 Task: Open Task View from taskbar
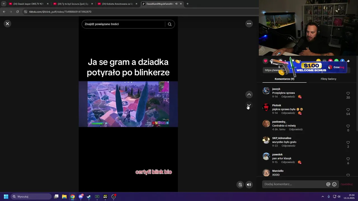(x=56, y=197)
